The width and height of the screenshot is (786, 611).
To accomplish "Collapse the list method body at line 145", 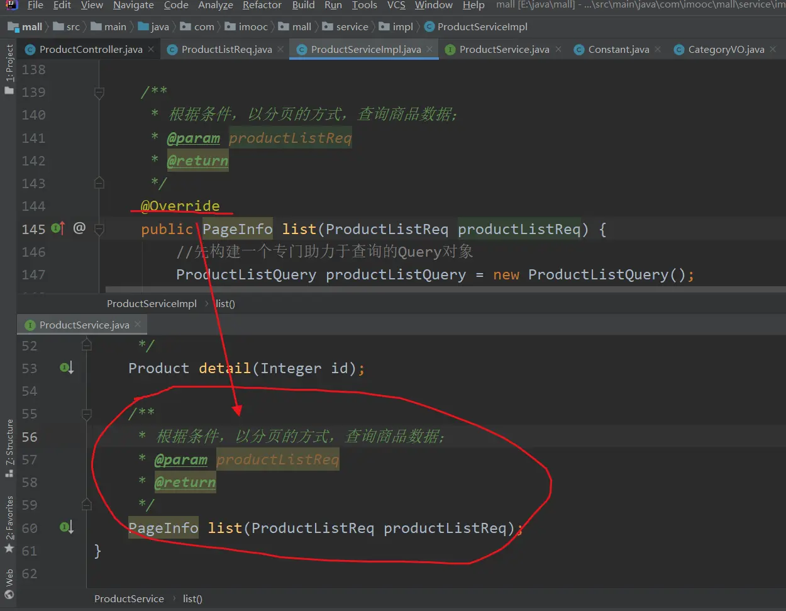I will coord(99,229).
